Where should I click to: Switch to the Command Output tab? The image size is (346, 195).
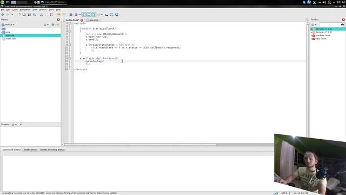pyautogui.click(x=11, y=149)
